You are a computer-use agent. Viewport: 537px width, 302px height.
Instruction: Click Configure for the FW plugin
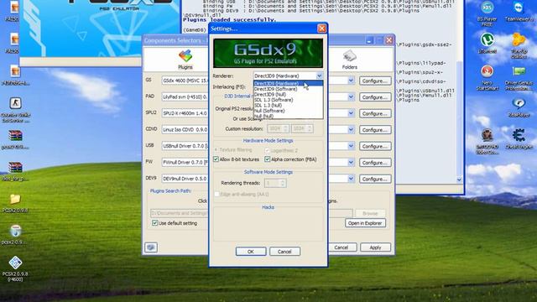click(375, 162)
